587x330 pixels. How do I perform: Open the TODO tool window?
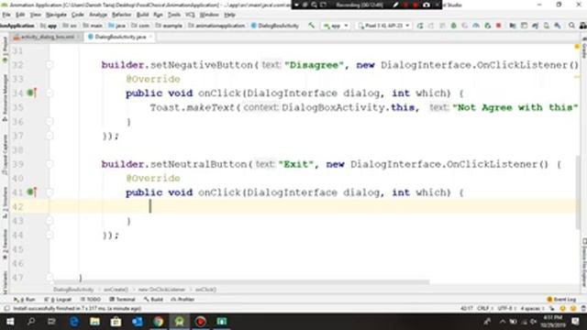pos(91,300)
